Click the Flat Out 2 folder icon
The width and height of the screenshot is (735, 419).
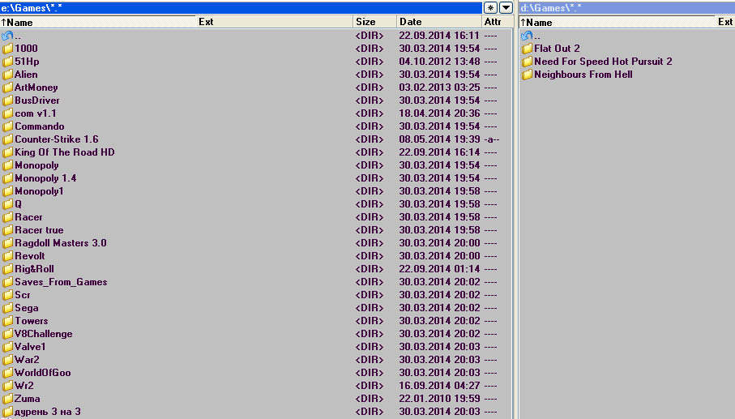click(x=528, y=49)
